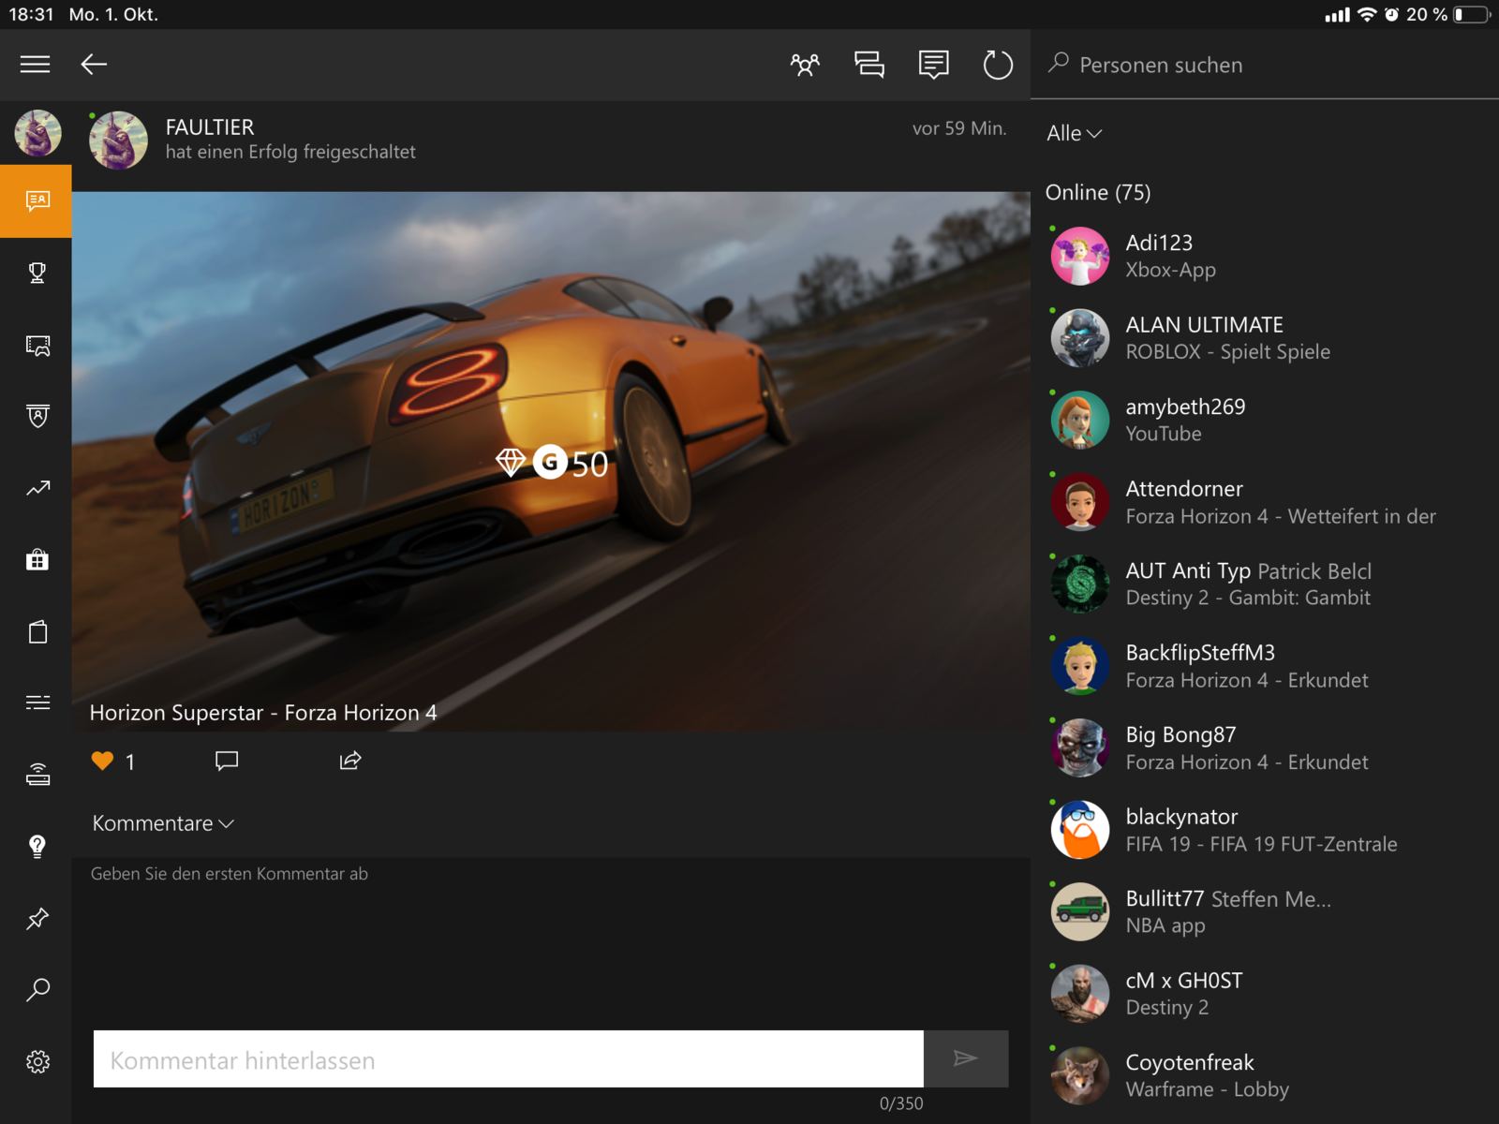The image size is (1499, 1124).
Task: Open the captures sidebar icon
Action: pos(37,345)
